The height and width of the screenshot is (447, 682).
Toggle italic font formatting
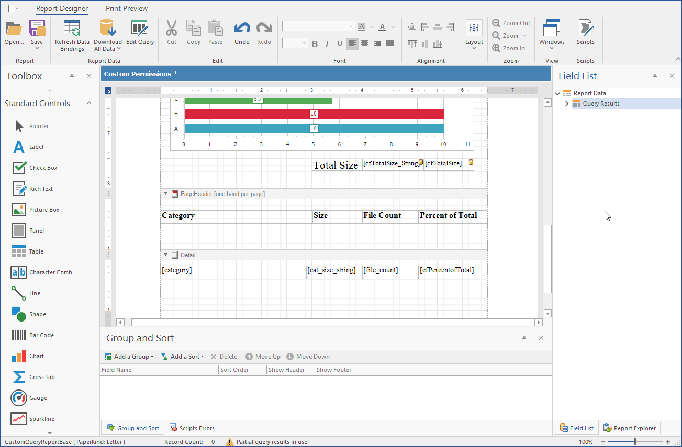327,44
